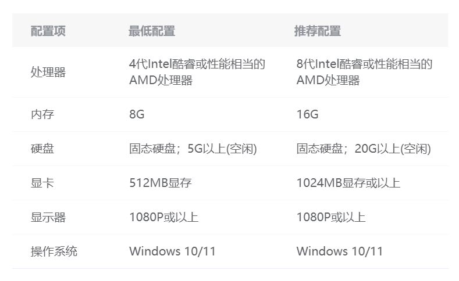
Task: Click the 8G minimum memory value
Action: [137, 114]
